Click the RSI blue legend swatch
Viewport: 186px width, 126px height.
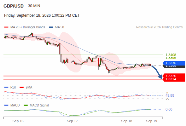(6, 88)
